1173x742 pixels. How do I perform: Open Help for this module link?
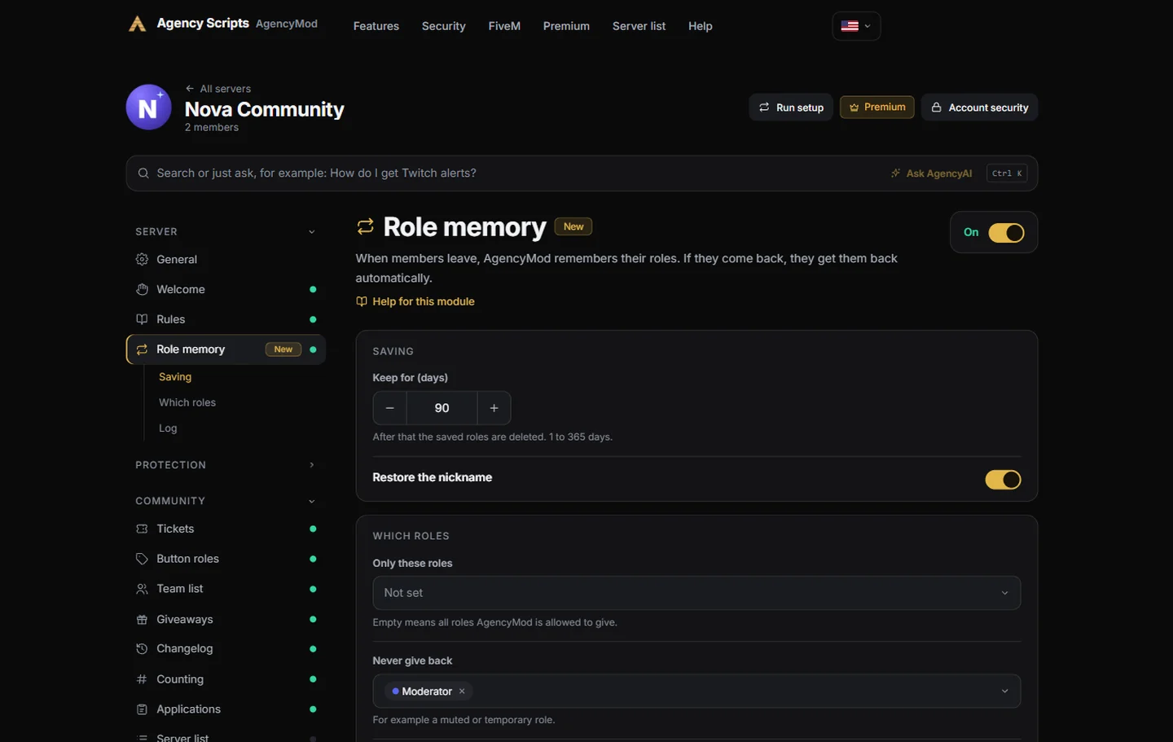tap(415, 301)
